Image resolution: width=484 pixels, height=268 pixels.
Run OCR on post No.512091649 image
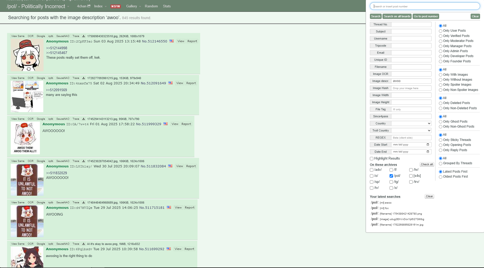tap(31, 78)
